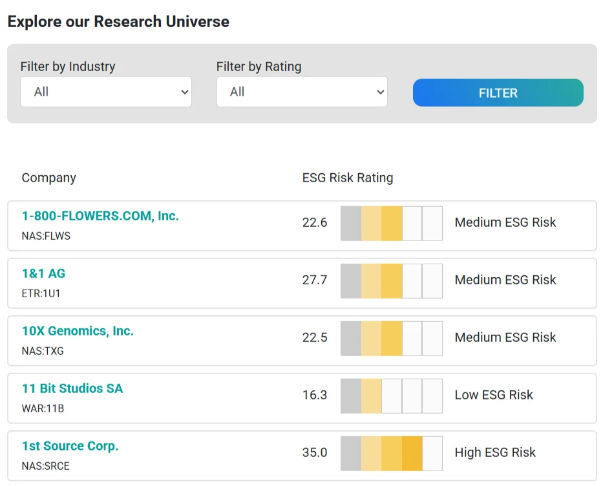Viewport: 603px width, 486px height.
Task: Open the 1-800-FLOWERS.COM, Inc. company link
Action: pos(100,216)
